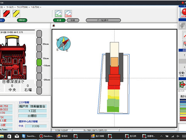Toggle the green 傾斜計 inclinometer pill
Screen dimensions: 186x140
click(22, 20)
